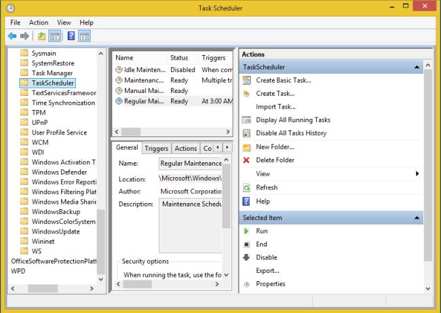This screenshot has width=441, height=313.
Task: Click Import Task action
Action: click(x=275, y=107)
